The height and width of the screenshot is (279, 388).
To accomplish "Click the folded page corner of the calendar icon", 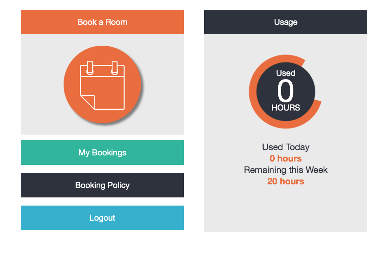I will [87, 102].
